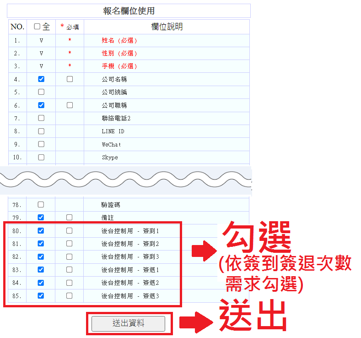This screenshot has width=361, height=338.
Task: Click the 送出資料 submit button
Action: 128,323
